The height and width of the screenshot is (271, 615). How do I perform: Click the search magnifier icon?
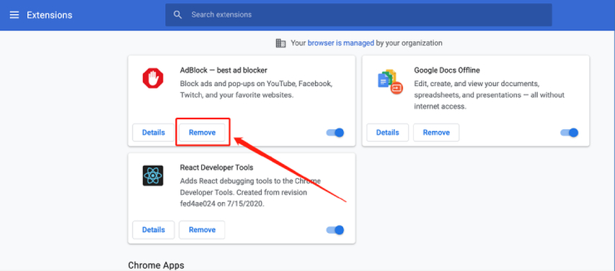click(x=177, y=15)
